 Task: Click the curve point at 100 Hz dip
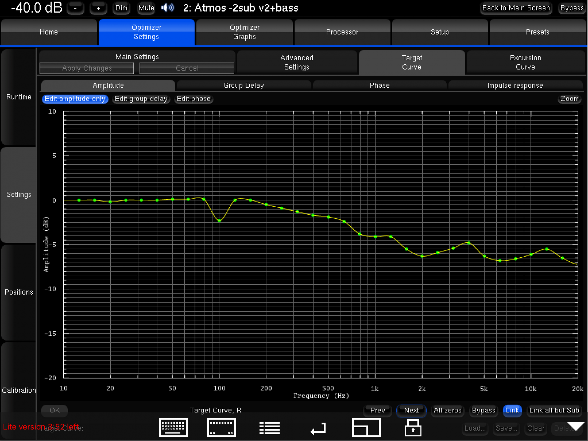[x=219, y=221]
